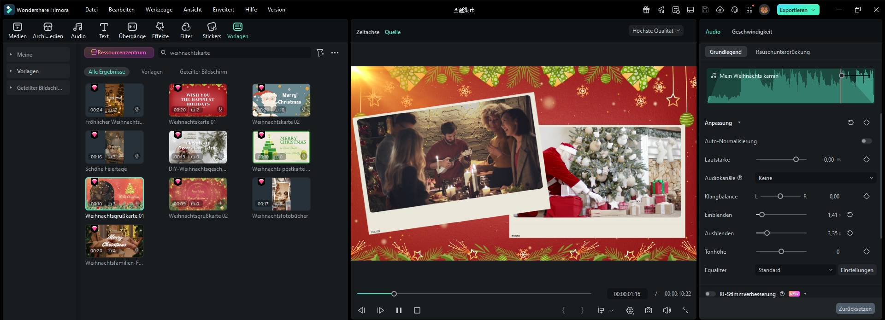Take a snapshot with the camera icon
This screenshot has width=885, height=320.
coord(649,310)
